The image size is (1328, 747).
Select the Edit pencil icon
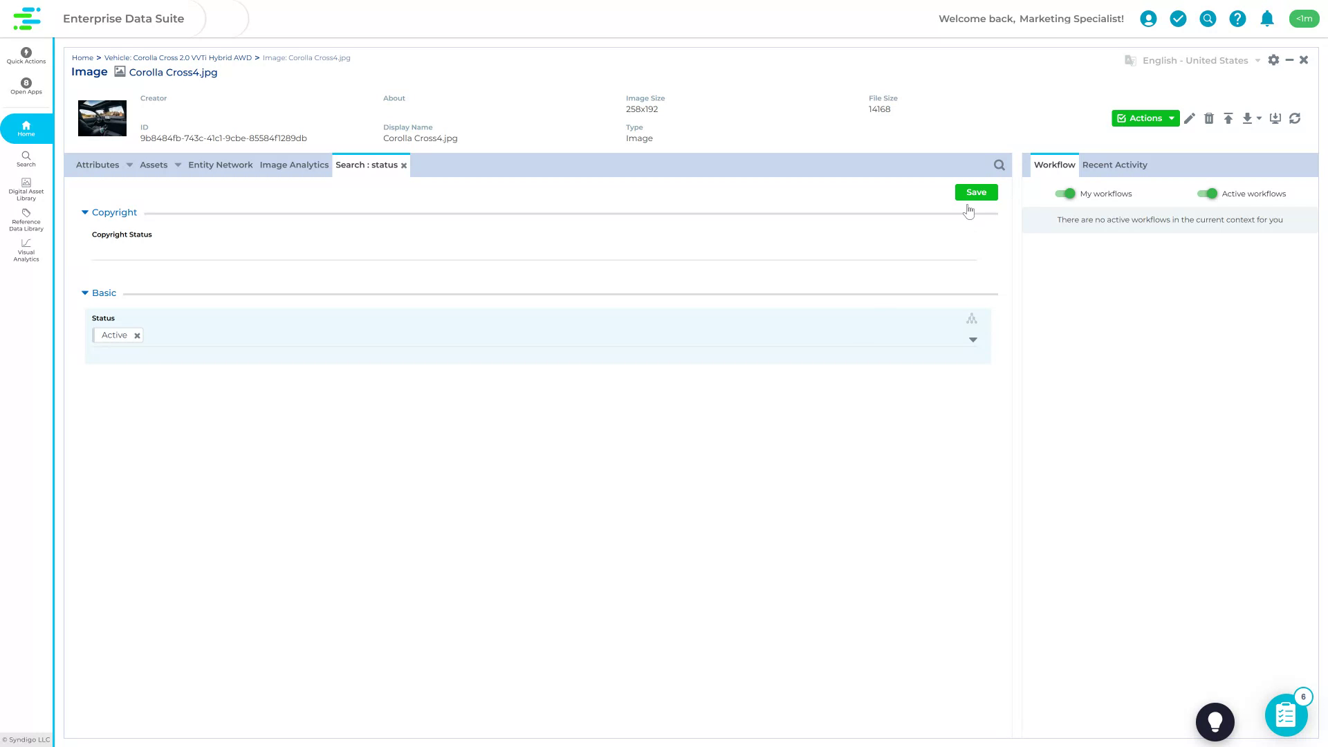[1190, 118]
